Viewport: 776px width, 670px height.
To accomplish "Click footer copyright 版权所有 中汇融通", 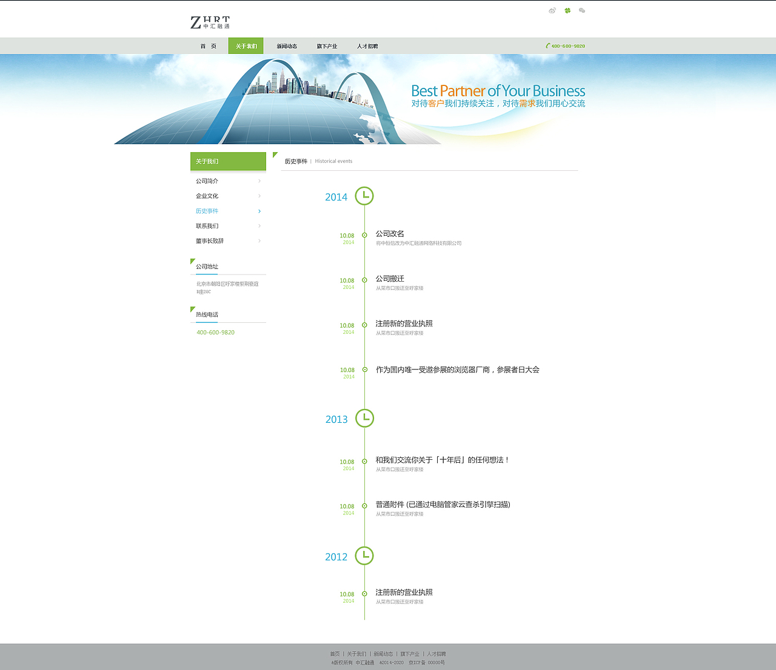I will point(353,663).
